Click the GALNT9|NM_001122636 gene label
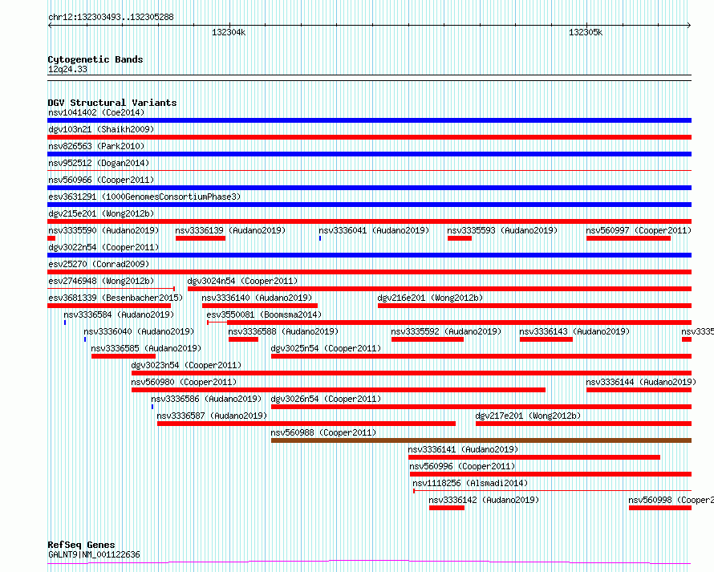This screenshot has width=714, height=572. click(x=94, y=554)
